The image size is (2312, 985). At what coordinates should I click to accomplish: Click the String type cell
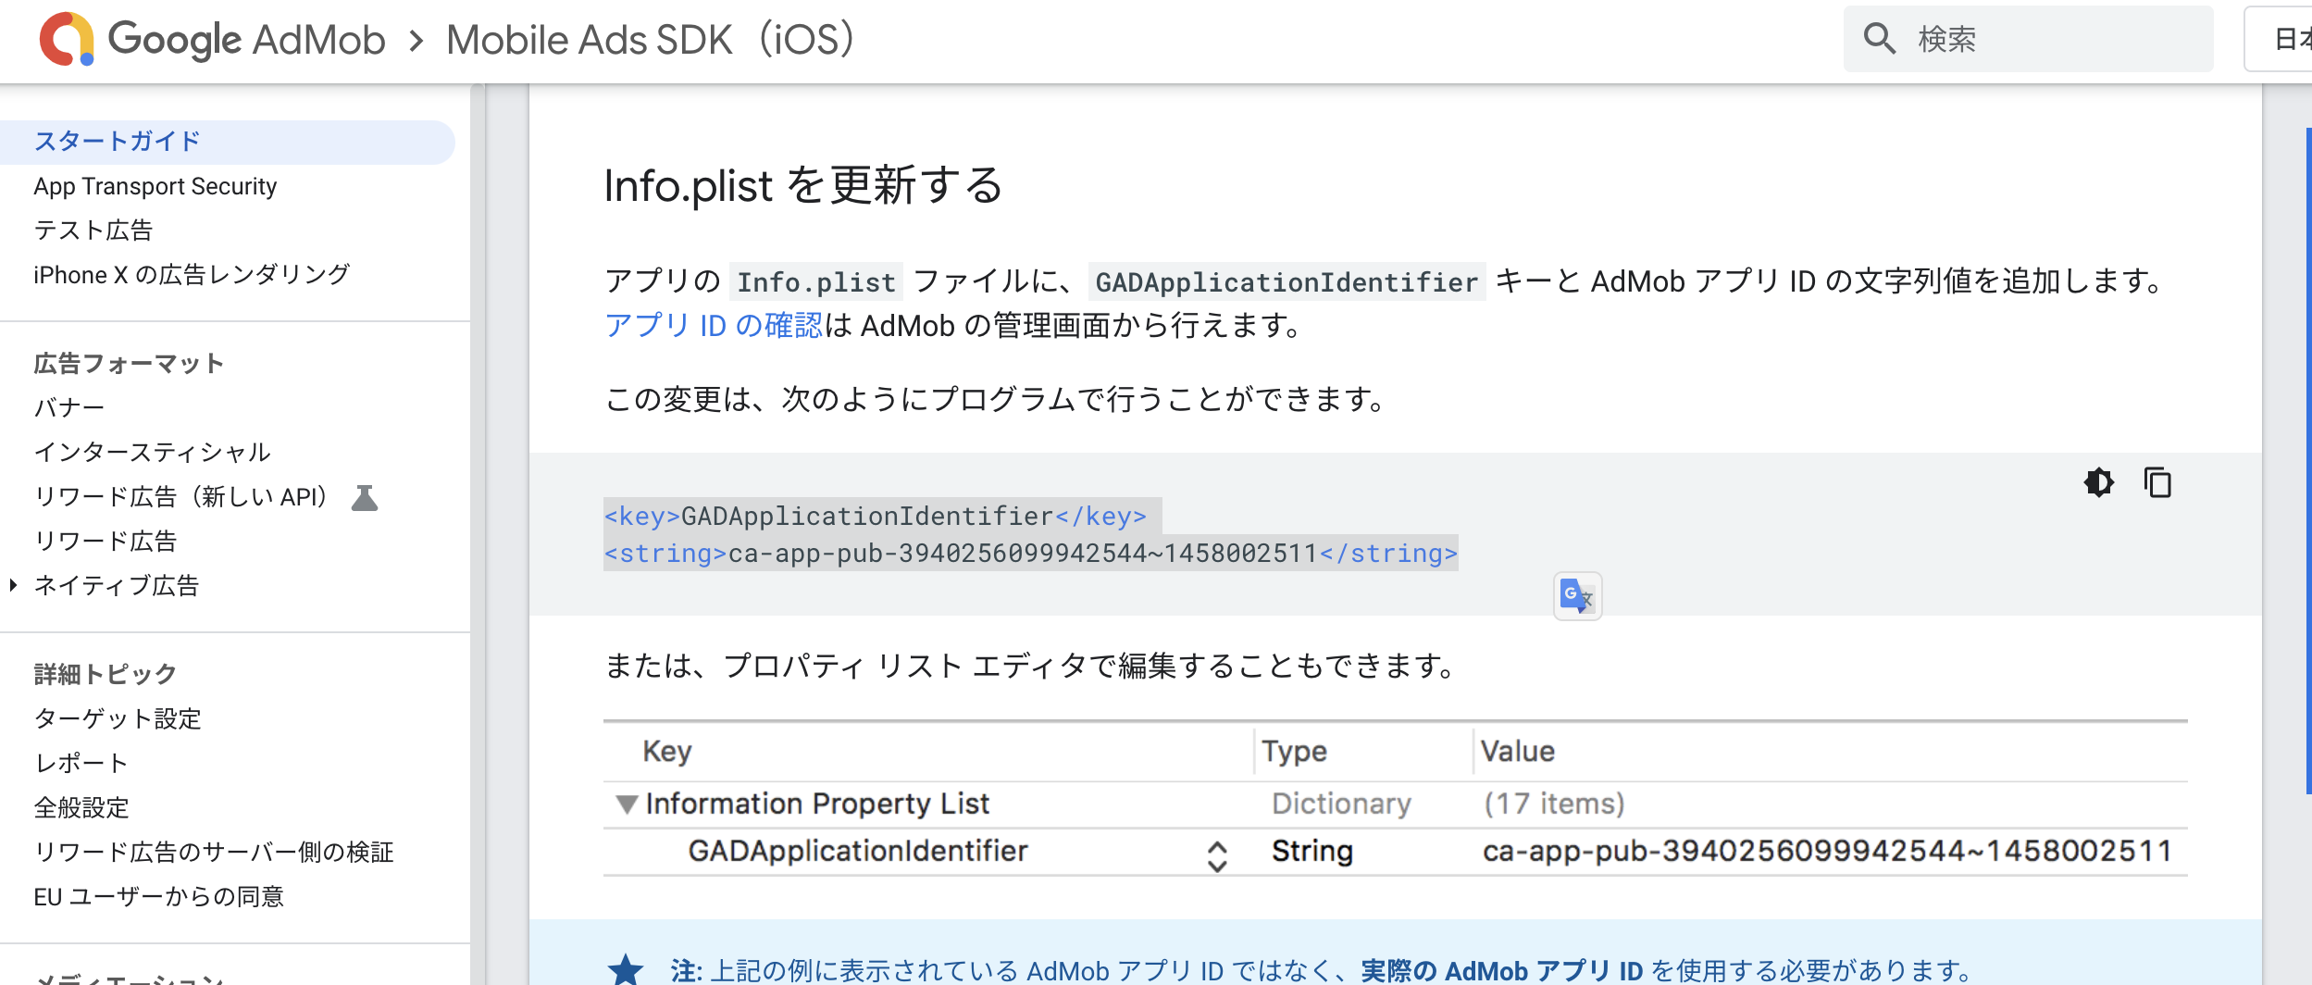pos(1312,851)
